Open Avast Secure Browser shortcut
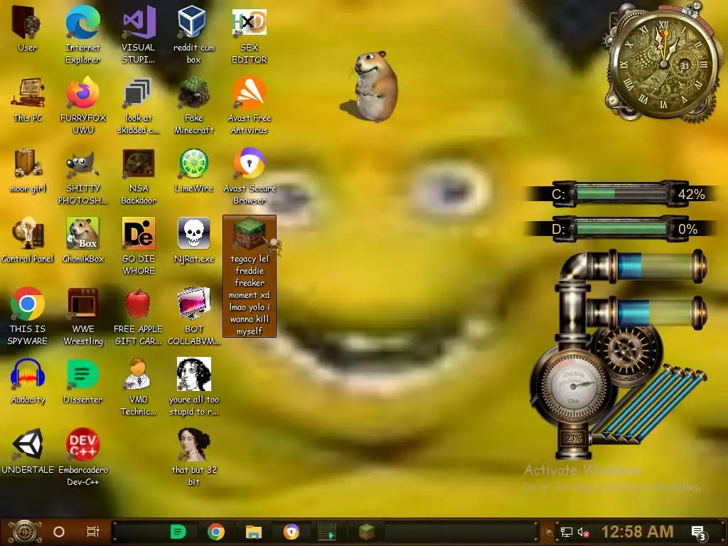The height and width of the screenshot is (546, 728). coord(250,176)
